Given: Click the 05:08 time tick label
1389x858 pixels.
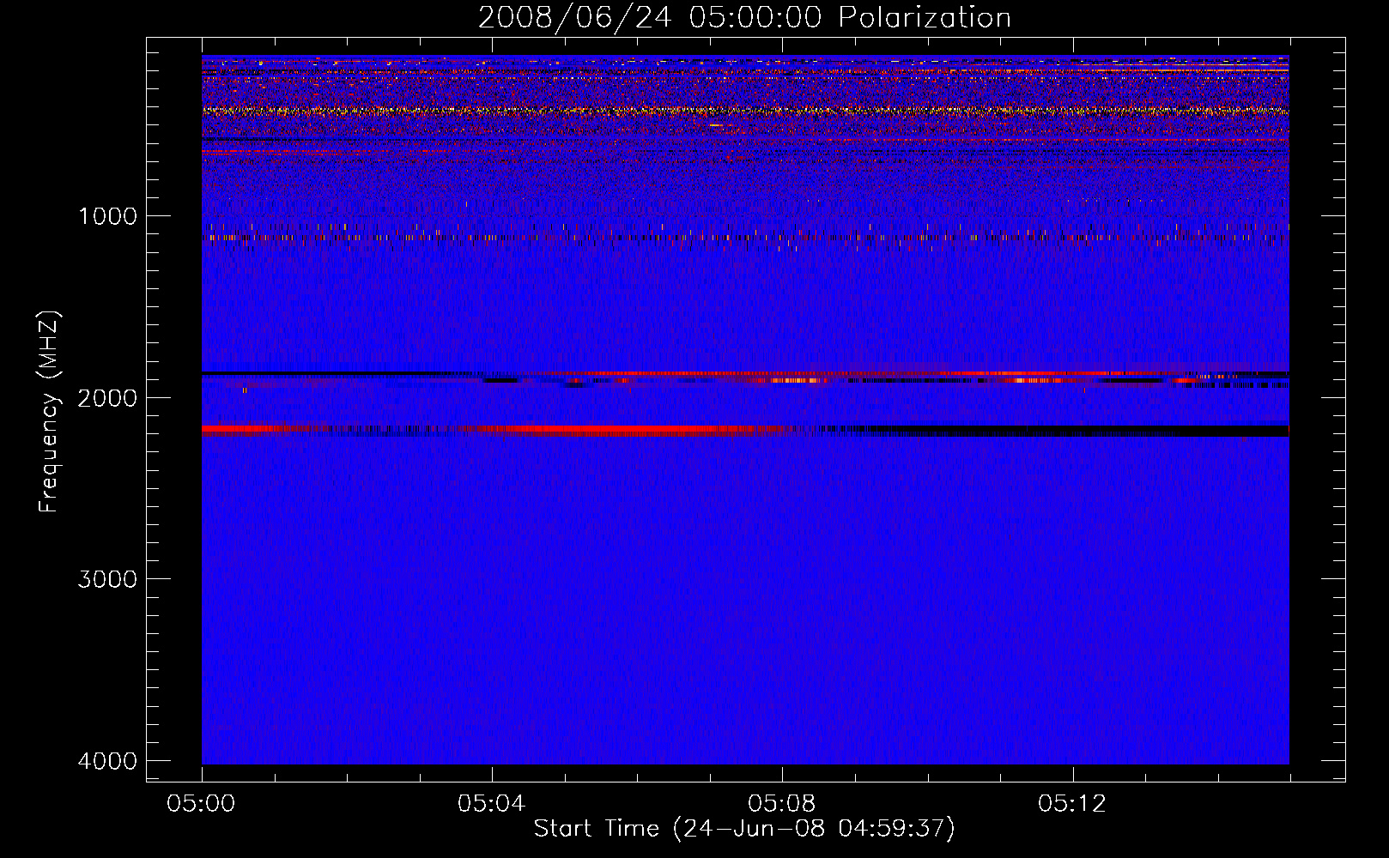Looking at the screenshot, I should [782, 804].
